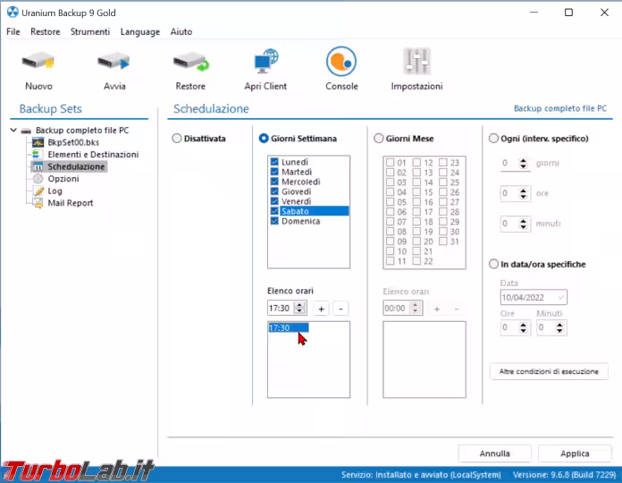Click the drive icon of Backup completo file PC
Screen dimensions: 622x483
click(x=26, y=131)
